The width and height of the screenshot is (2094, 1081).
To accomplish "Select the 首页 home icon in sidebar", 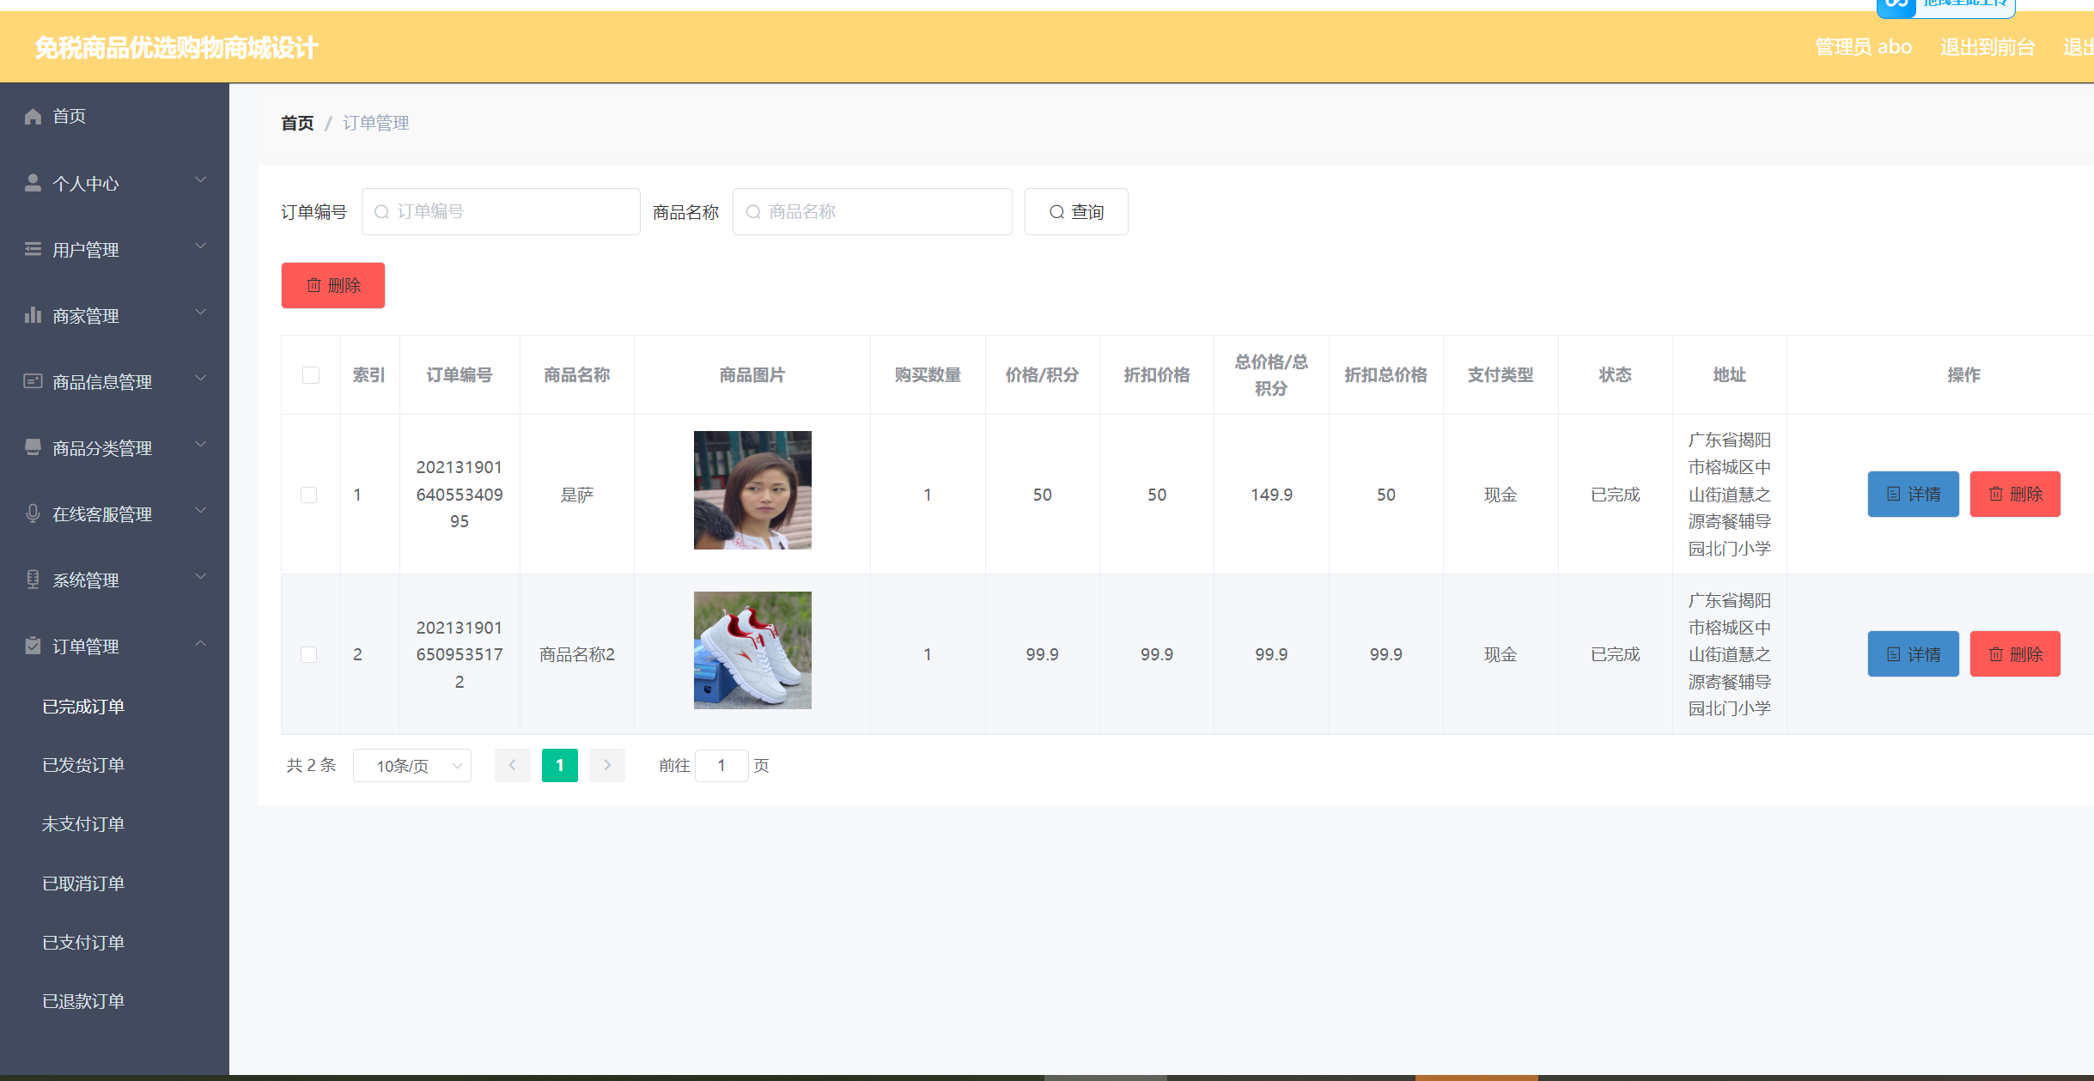I will point(33,116).
